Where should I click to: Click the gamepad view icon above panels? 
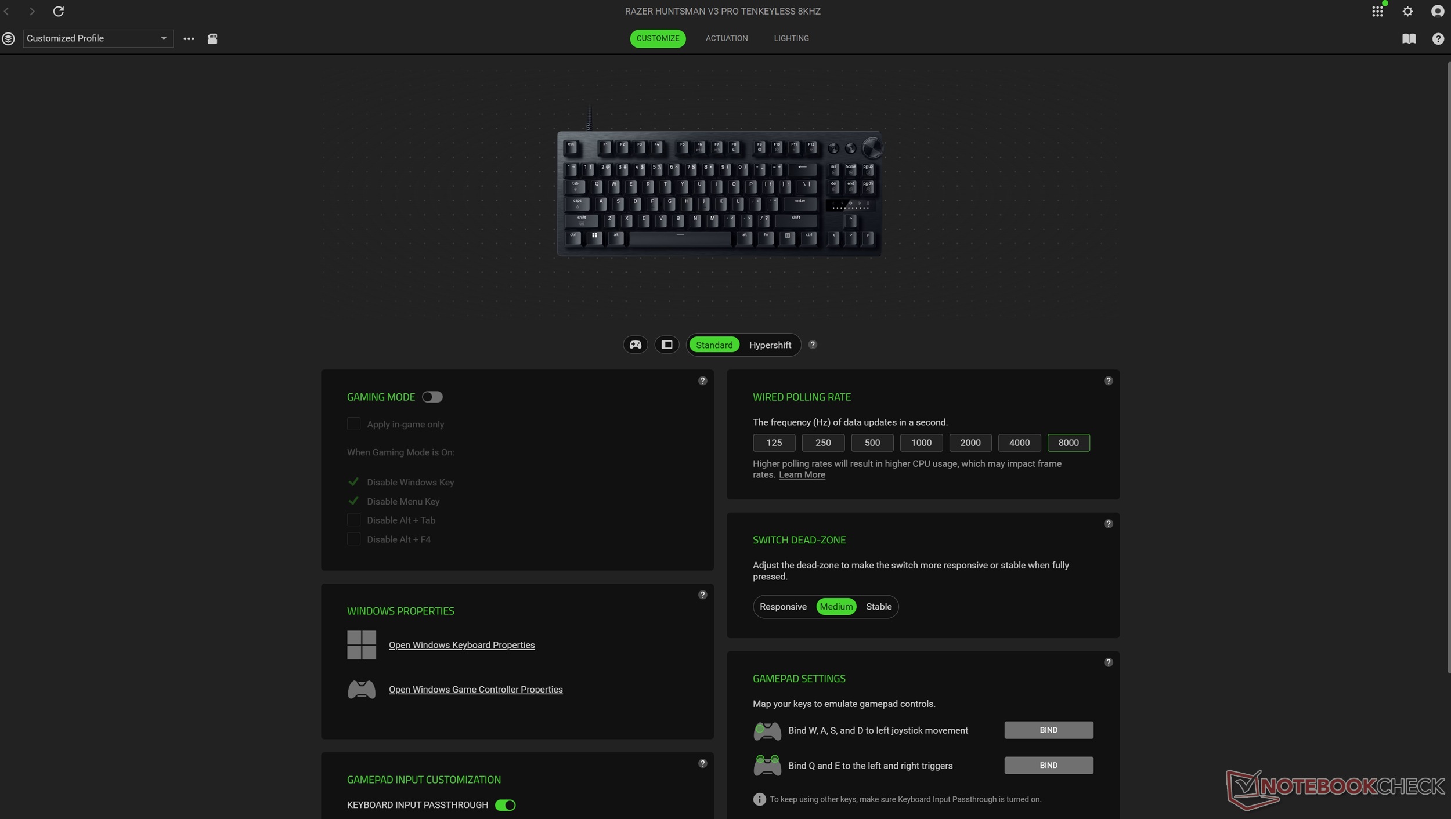click(636, 345)
